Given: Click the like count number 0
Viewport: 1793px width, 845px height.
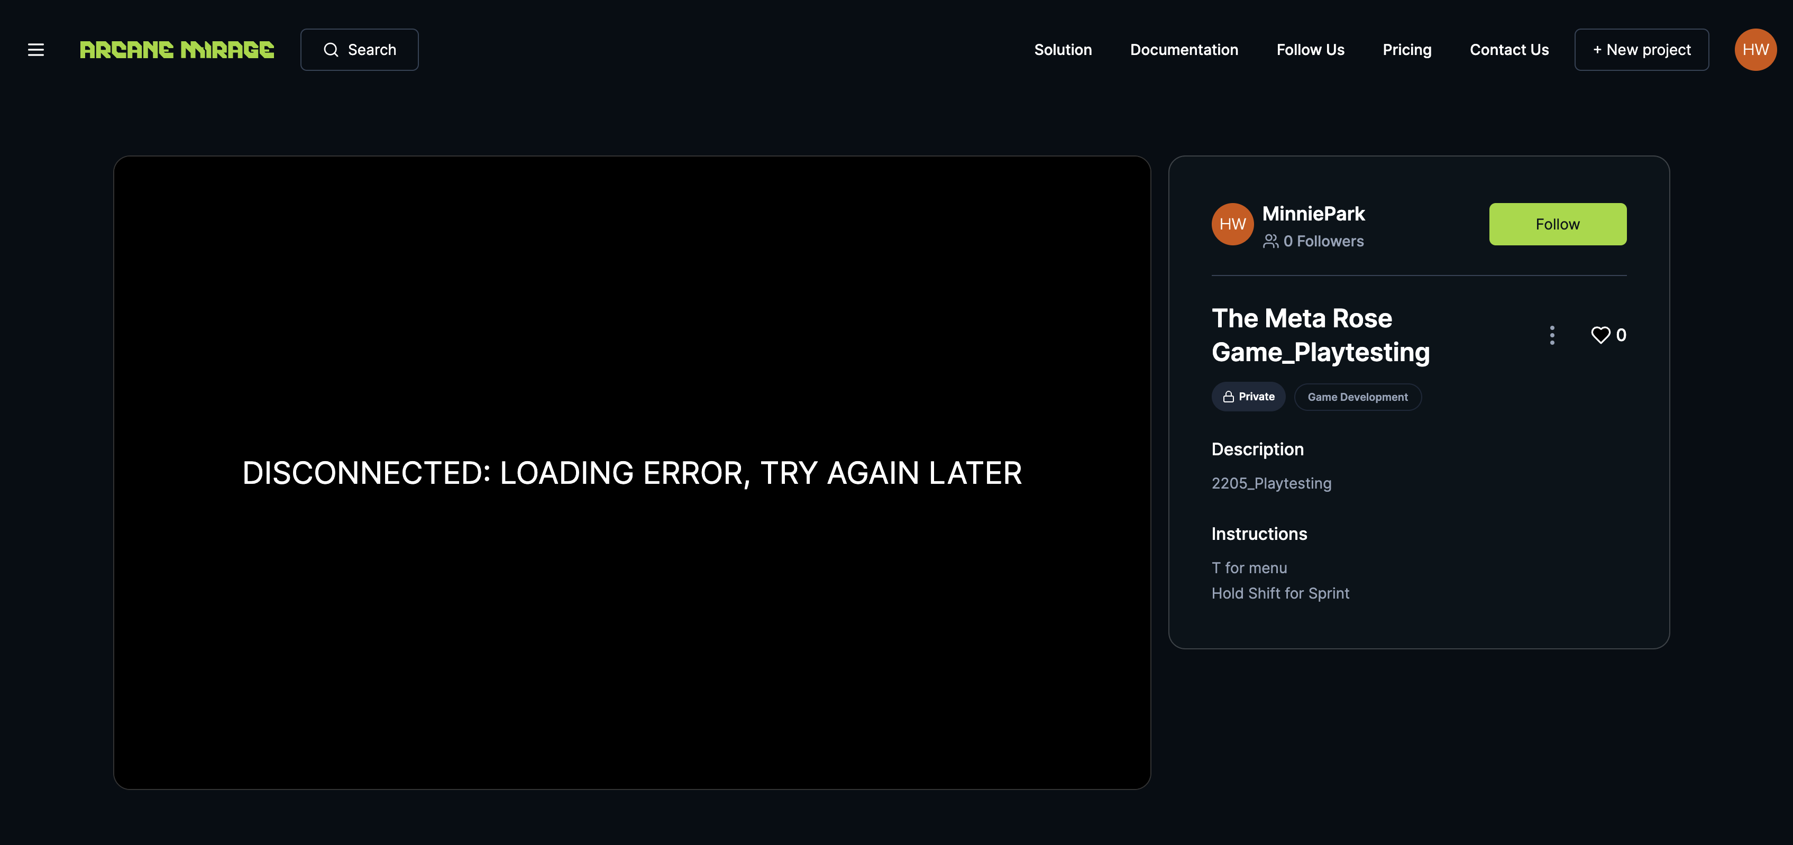Looking at the screenshot, I should (1621, 335).
